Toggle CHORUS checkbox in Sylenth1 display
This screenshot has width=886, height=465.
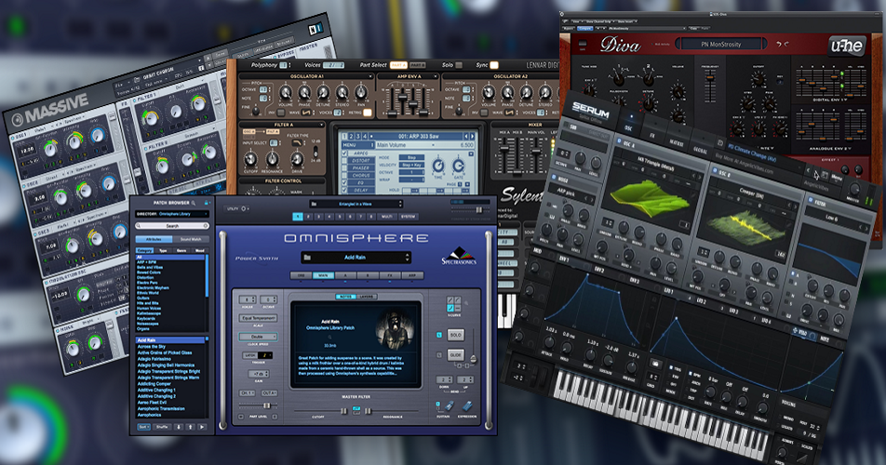point(344,175)
